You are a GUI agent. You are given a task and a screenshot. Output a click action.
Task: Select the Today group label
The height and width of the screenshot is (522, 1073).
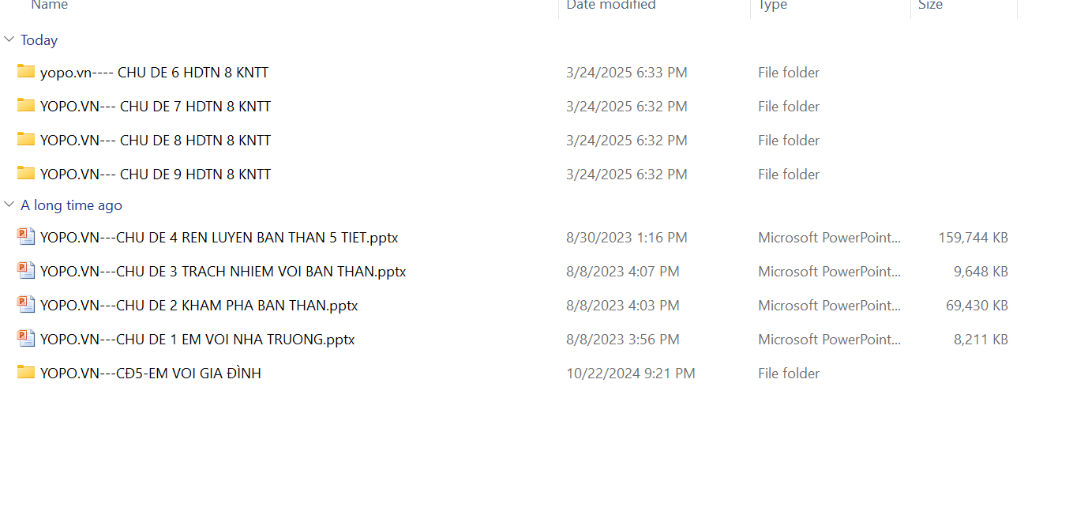coord(39,40)
